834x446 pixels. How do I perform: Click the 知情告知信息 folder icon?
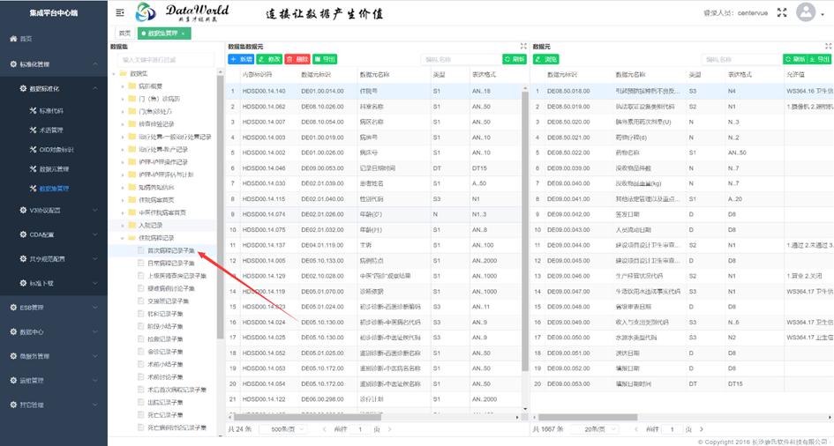[131, 188]
